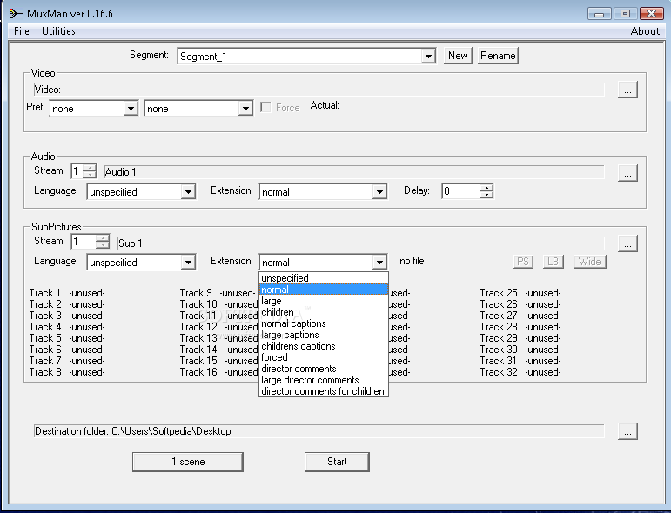Screen dimensions: 671x513
Task: Click the Wide button
Action: 590,261
